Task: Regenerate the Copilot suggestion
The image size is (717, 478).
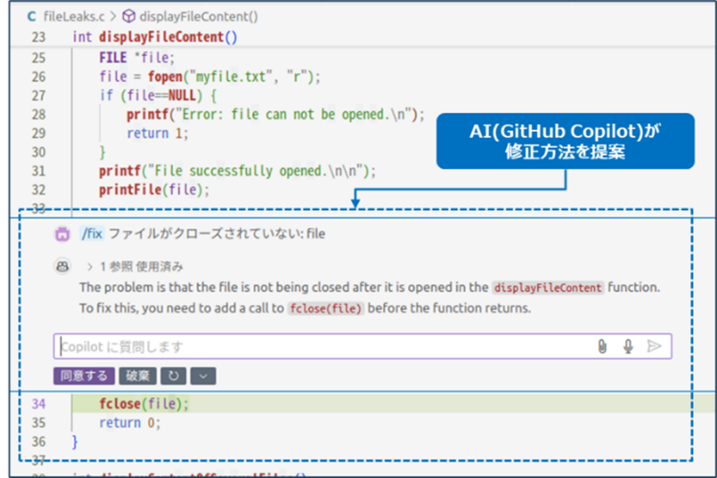Action: point(173,376)
